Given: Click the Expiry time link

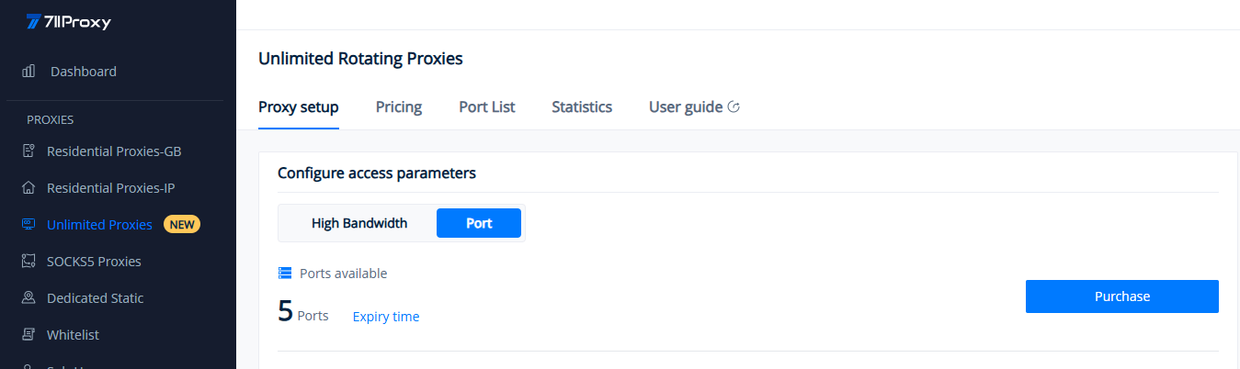Looking at the screenshot, I should pyautogui.click(x=386, y=317).
